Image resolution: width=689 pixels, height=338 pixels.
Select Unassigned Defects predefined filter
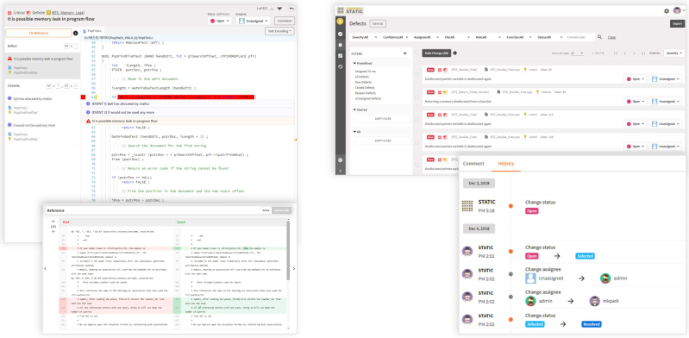[367, 98]
